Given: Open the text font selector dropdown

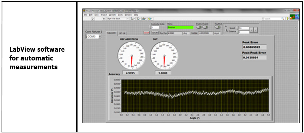Looking at the screenshot, I should (118, 18).
